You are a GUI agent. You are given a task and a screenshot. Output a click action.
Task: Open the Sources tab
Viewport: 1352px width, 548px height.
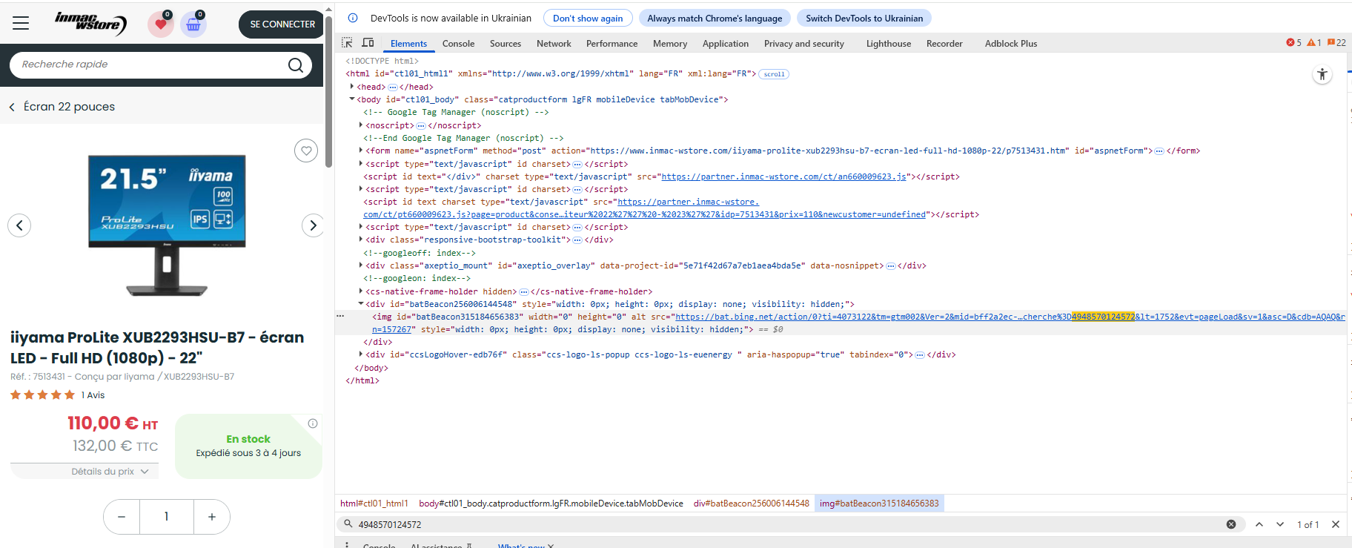(506, 44)
